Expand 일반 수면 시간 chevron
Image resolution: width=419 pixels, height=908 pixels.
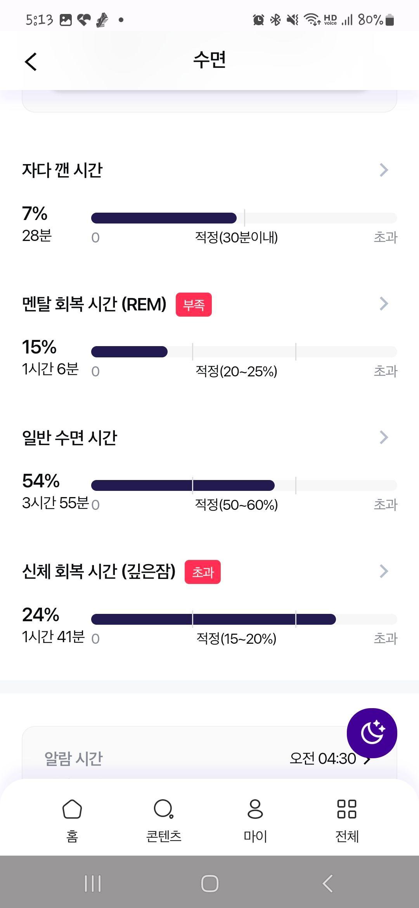point(384,437)
